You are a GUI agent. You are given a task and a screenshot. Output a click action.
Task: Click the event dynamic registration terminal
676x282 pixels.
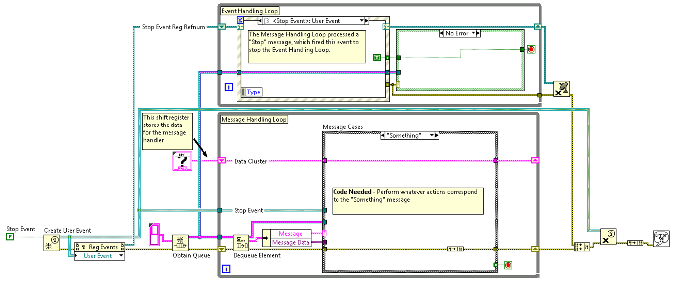[x=240, y=27]
